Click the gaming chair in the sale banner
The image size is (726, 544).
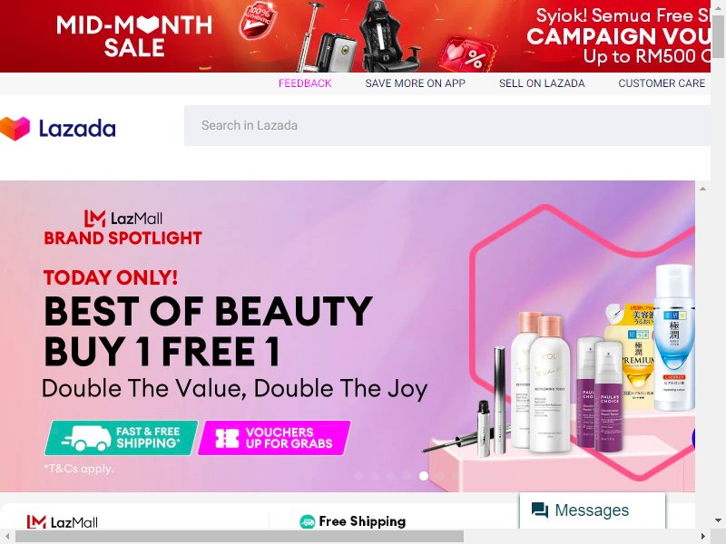click(x=390, y=36)
